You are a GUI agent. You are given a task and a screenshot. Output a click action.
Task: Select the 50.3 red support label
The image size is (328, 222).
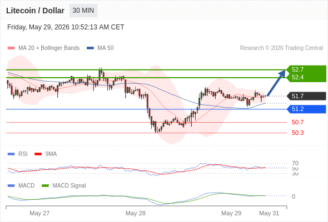pos(297,133)
